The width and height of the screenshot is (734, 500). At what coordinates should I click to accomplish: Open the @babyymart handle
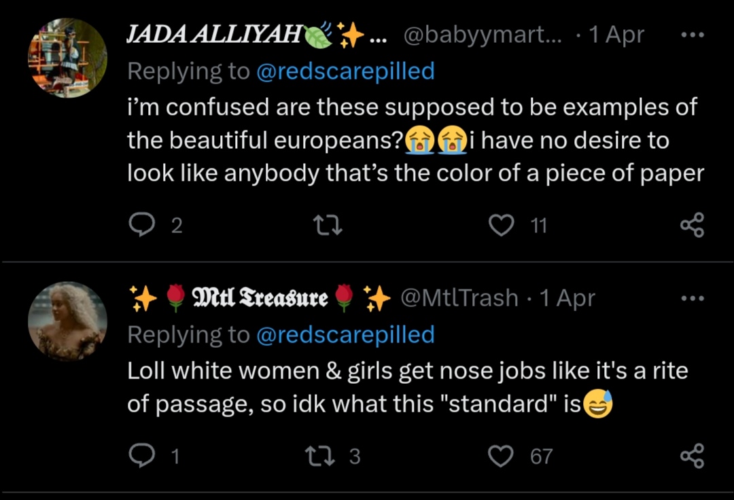click(483, 35)
